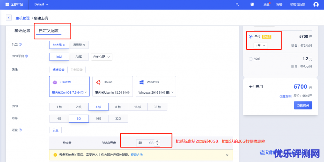
Task: Select 2 核 CPU option
Action: click(x=79, y=107)
